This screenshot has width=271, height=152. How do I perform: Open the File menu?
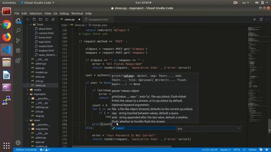click(17, 14)
